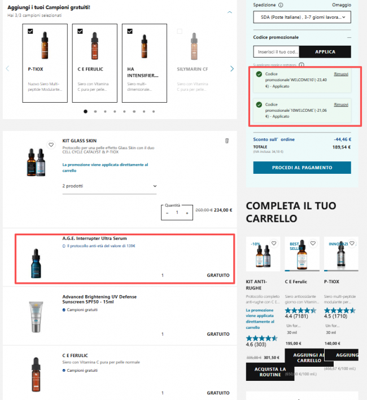367x400 pixels.
Task: Add KIT GLASS SKIN to wishlist heart
Action: point(51,144)
